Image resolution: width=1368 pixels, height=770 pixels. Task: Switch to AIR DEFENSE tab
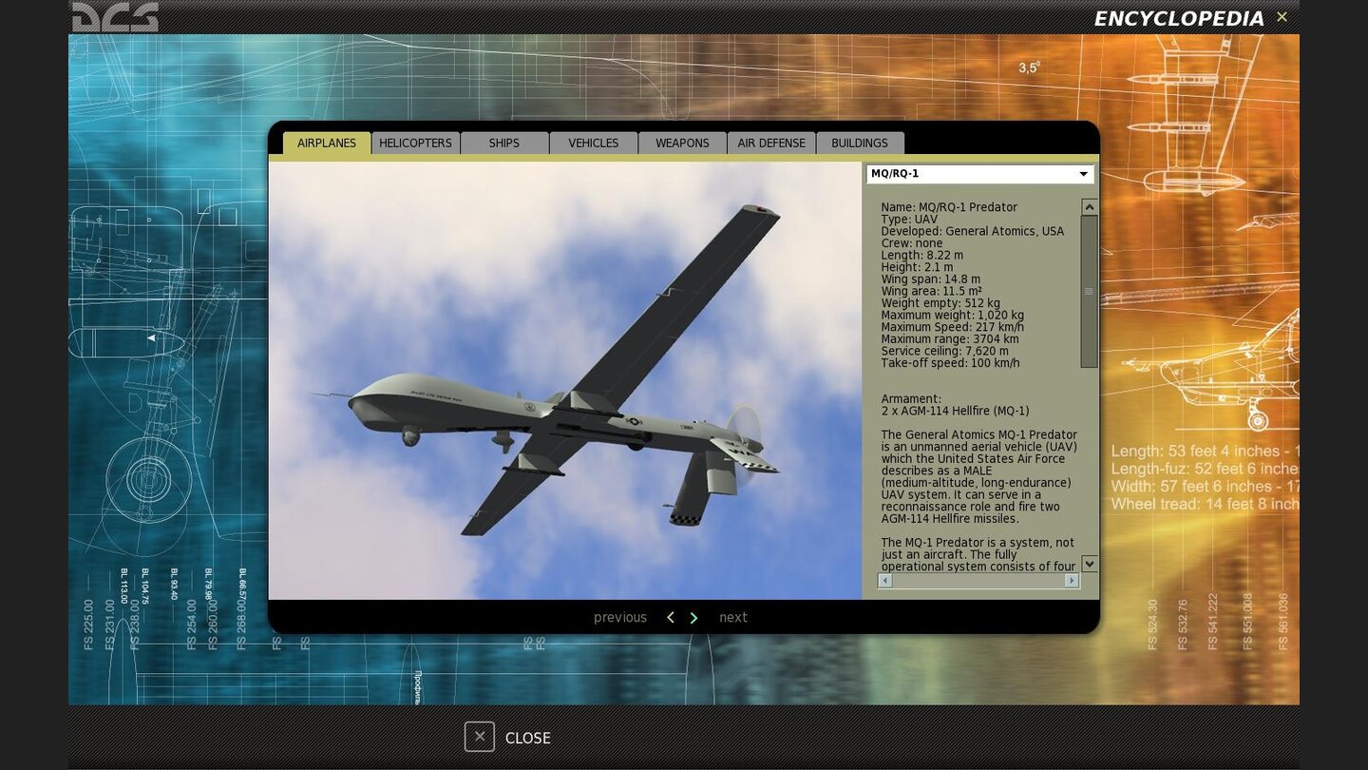(x=771, y=143)
